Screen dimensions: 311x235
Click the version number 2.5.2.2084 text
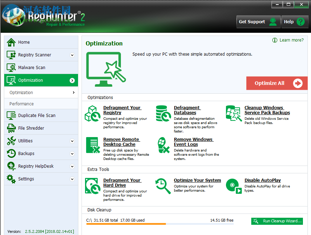coord(50,231)
